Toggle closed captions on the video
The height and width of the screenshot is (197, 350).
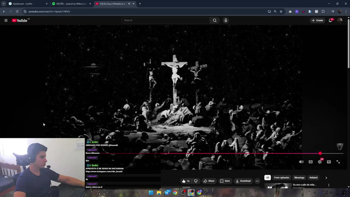click(311, 162)
